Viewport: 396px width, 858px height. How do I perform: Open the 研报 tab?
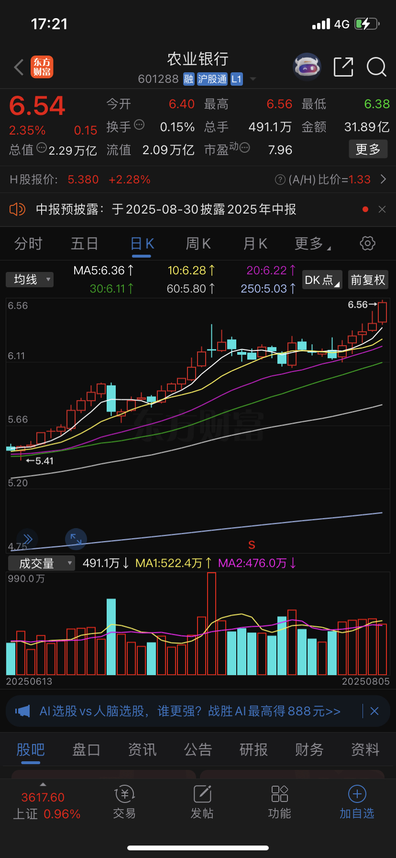[x=253, y=750]
